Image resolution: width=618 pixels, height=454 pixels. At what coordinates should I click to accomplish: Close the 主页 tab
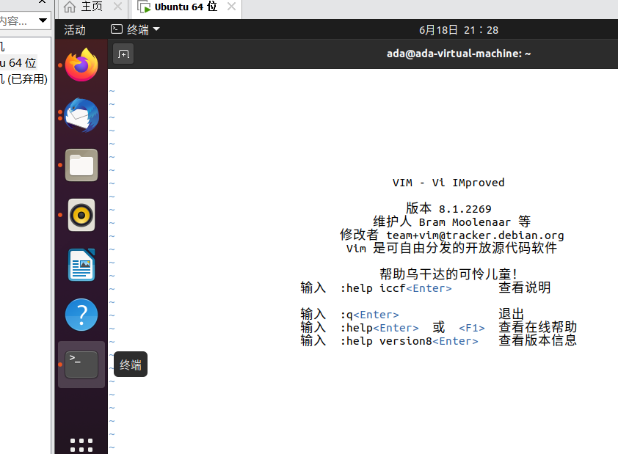(x=117, y=7)
